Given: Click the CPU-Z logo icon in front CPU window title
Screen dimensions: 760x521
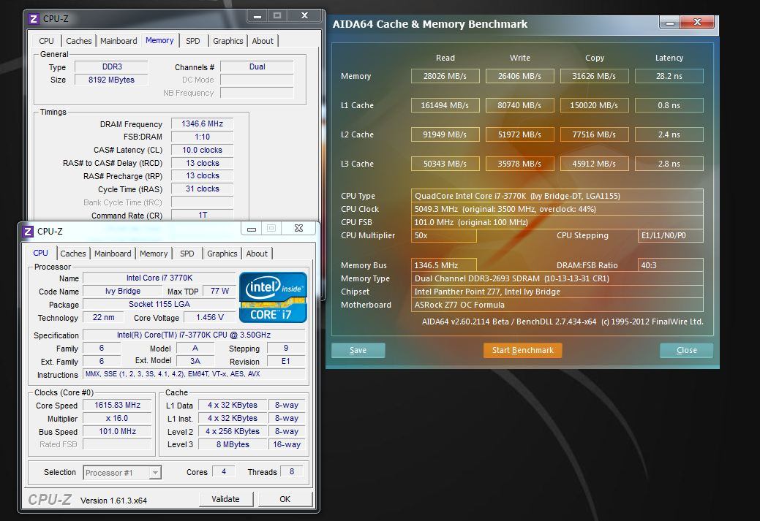Looking at the screenshot, I should coord(28,232).
